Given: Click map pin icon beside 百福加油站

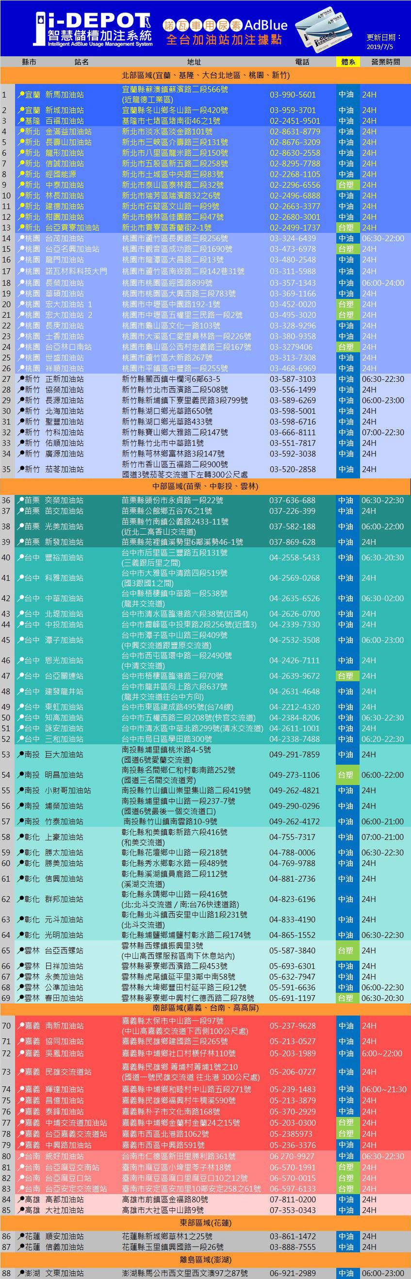Looking at the screenshot, I should tap(21, 121).
